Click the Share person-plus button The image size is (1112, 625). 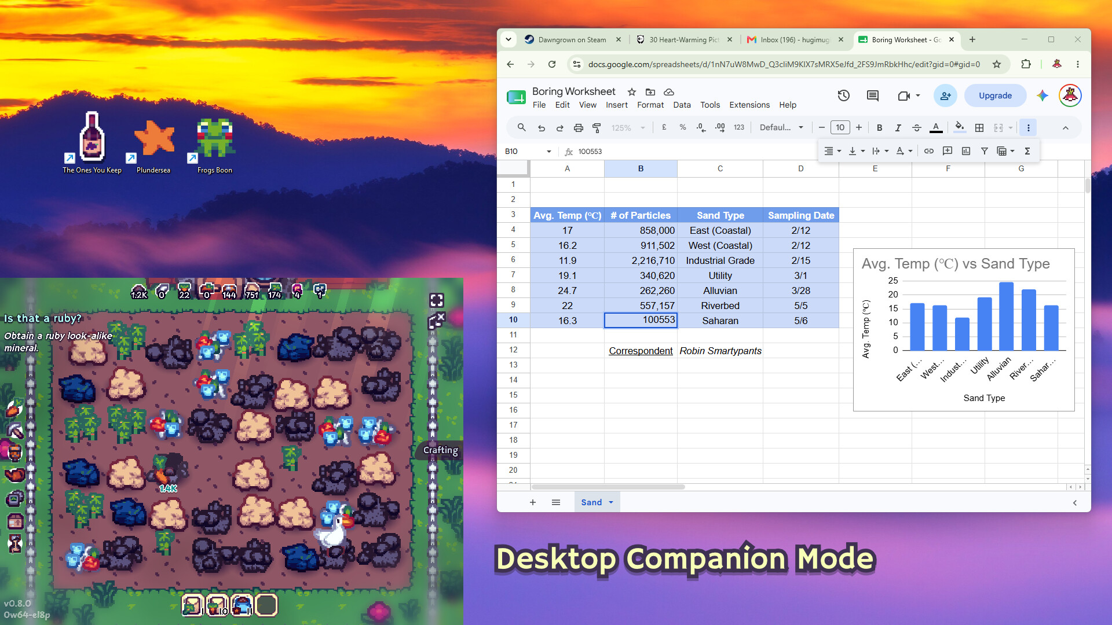click(x=945, y=95)
